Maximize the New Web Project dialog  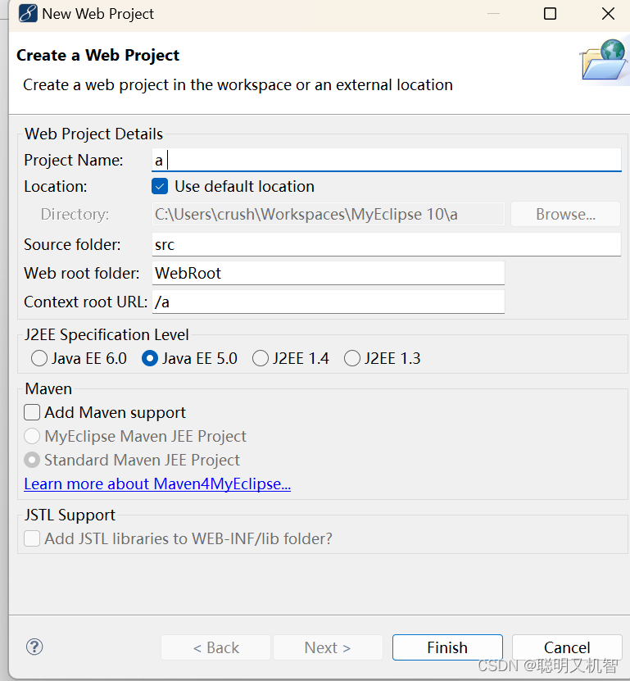point(550,13)
